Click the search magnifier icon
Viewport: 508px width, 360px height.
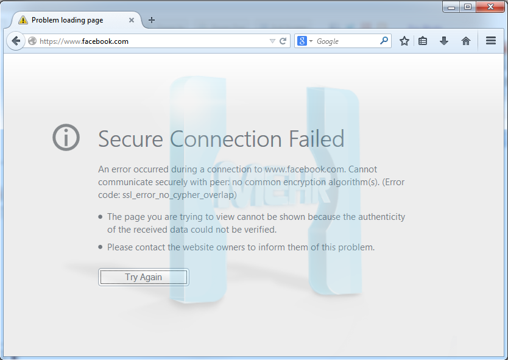coord(384,41)
